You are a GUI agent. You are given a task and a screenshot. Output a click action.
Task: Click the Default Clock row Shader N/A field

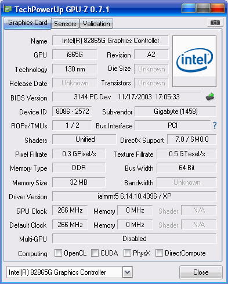[199, 225]
